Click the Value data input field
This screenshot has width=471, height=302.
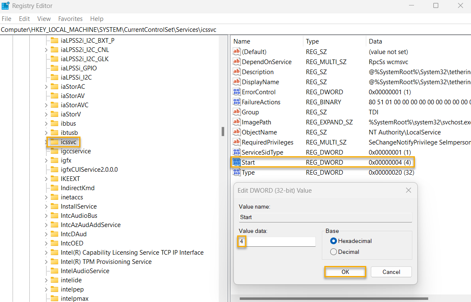pos(277,242)
